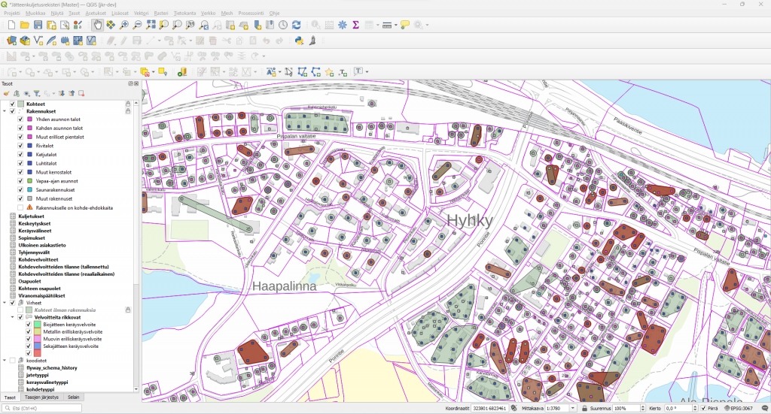Collapse the Velvoitteita rikkovat group
This screenshot has width=771, height=414.
[12, 317]
